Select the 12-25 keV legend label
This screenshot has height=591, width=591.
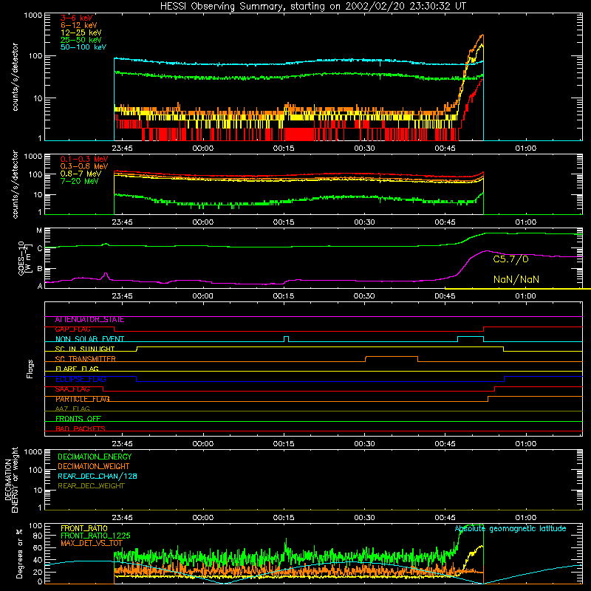(x=81, y=33)
